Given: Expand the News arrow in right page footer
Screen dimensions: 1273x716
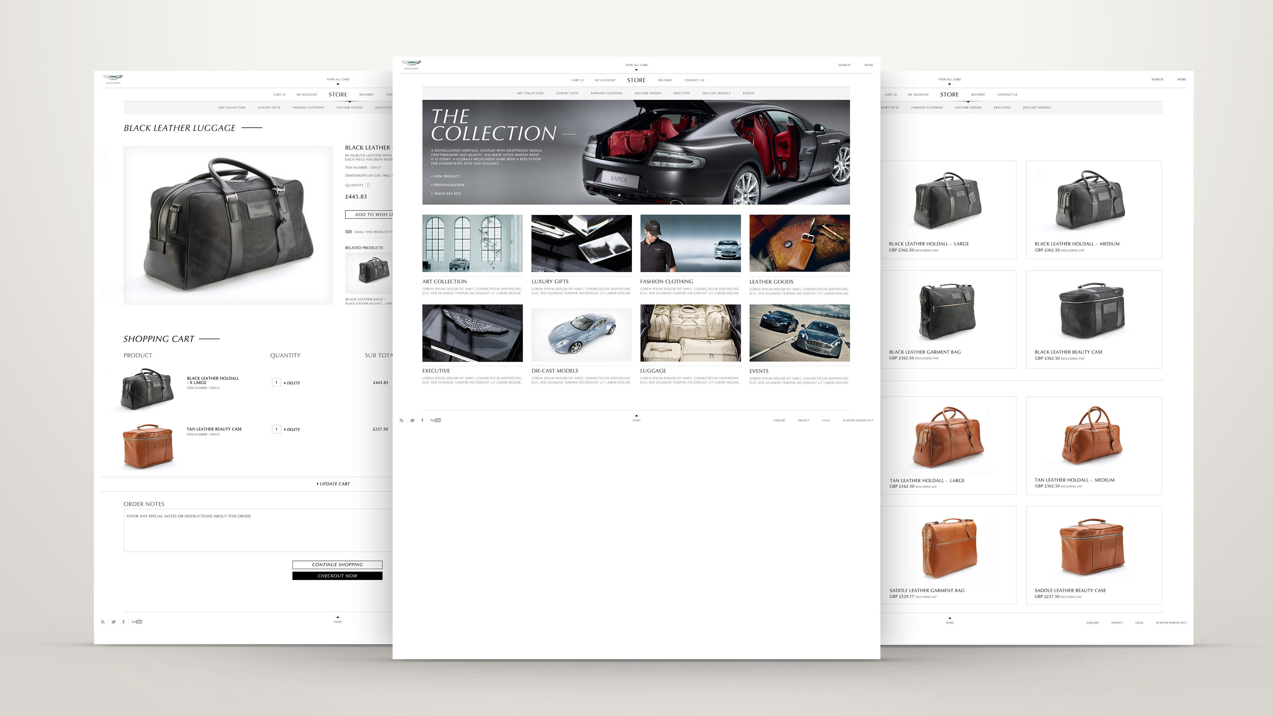Looking at the screenshot, I should 949,618.
